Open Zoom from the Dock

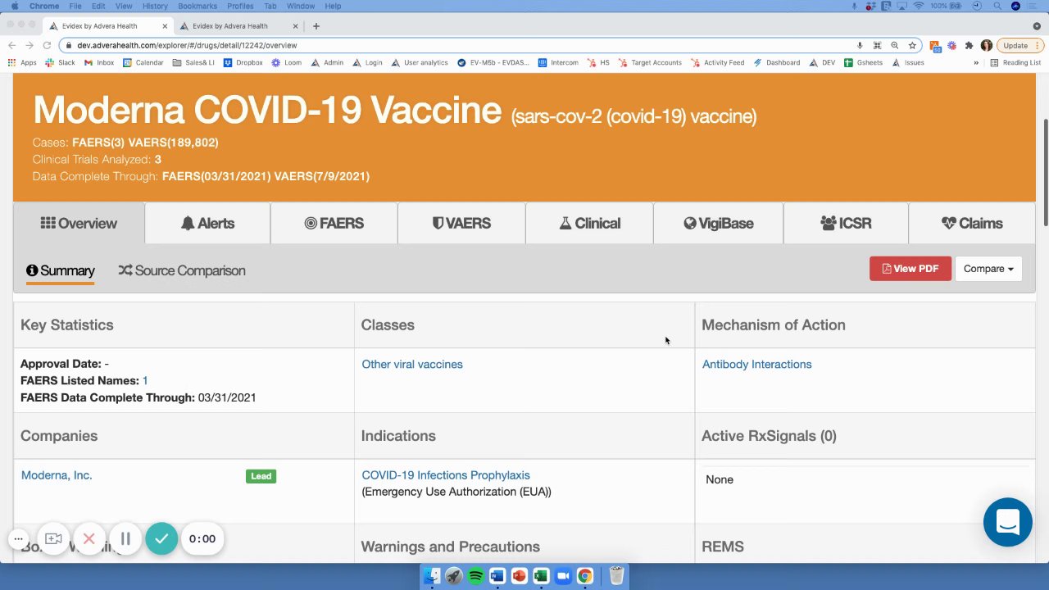[562, 576]
